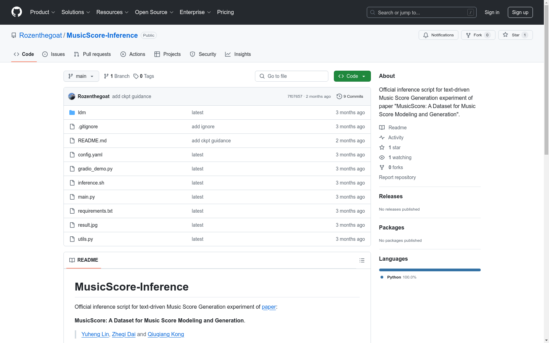Expand the Open Source menu

point(154,12)
